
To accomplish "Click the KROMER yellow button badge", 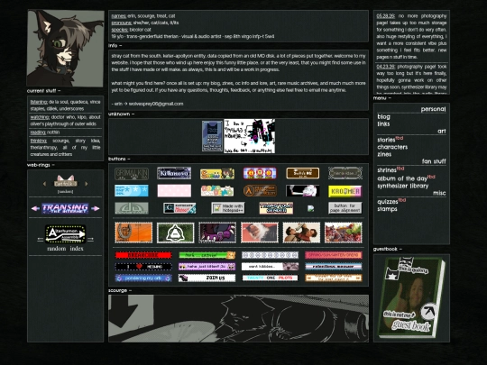I will point(345,191).
